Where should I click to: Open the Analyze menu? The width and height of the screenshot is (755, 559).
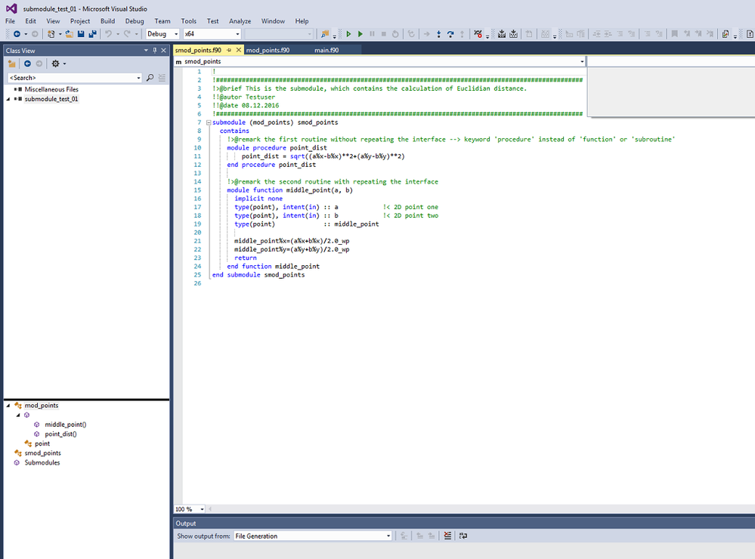click(x=240, y=21)
